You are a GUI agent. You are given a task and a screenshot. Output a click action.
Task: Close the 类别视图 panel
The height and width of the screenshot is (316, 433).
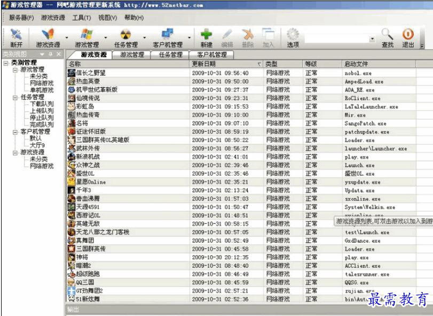[59, 54]
